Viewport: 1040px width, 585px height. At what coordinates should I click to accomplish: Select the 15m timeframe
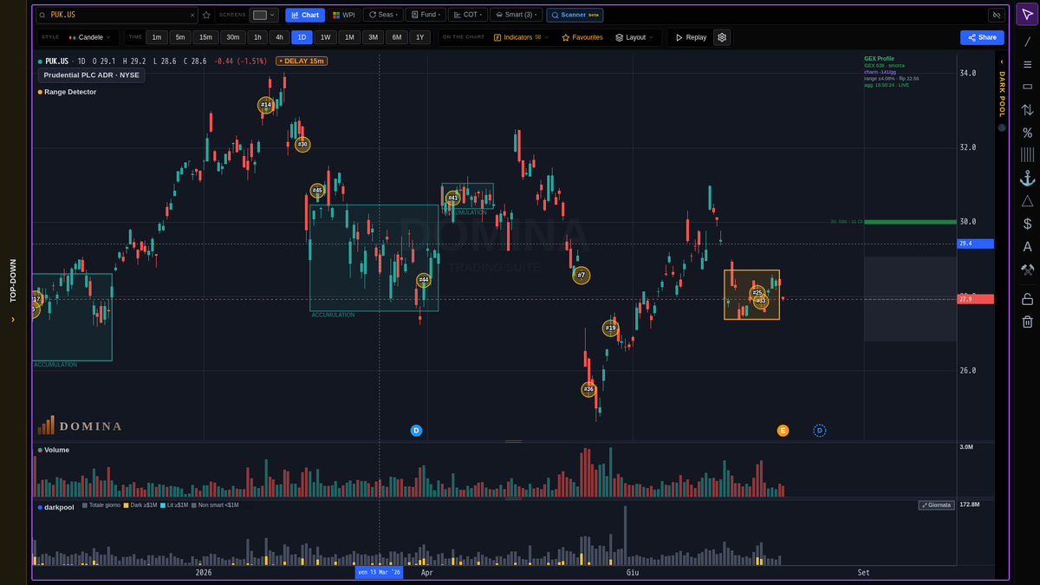click(205, 37)
